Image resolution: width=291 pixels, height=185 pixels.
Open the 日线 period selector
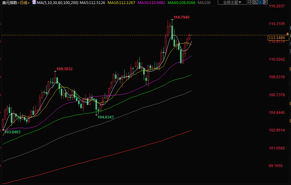click(24, 2)
